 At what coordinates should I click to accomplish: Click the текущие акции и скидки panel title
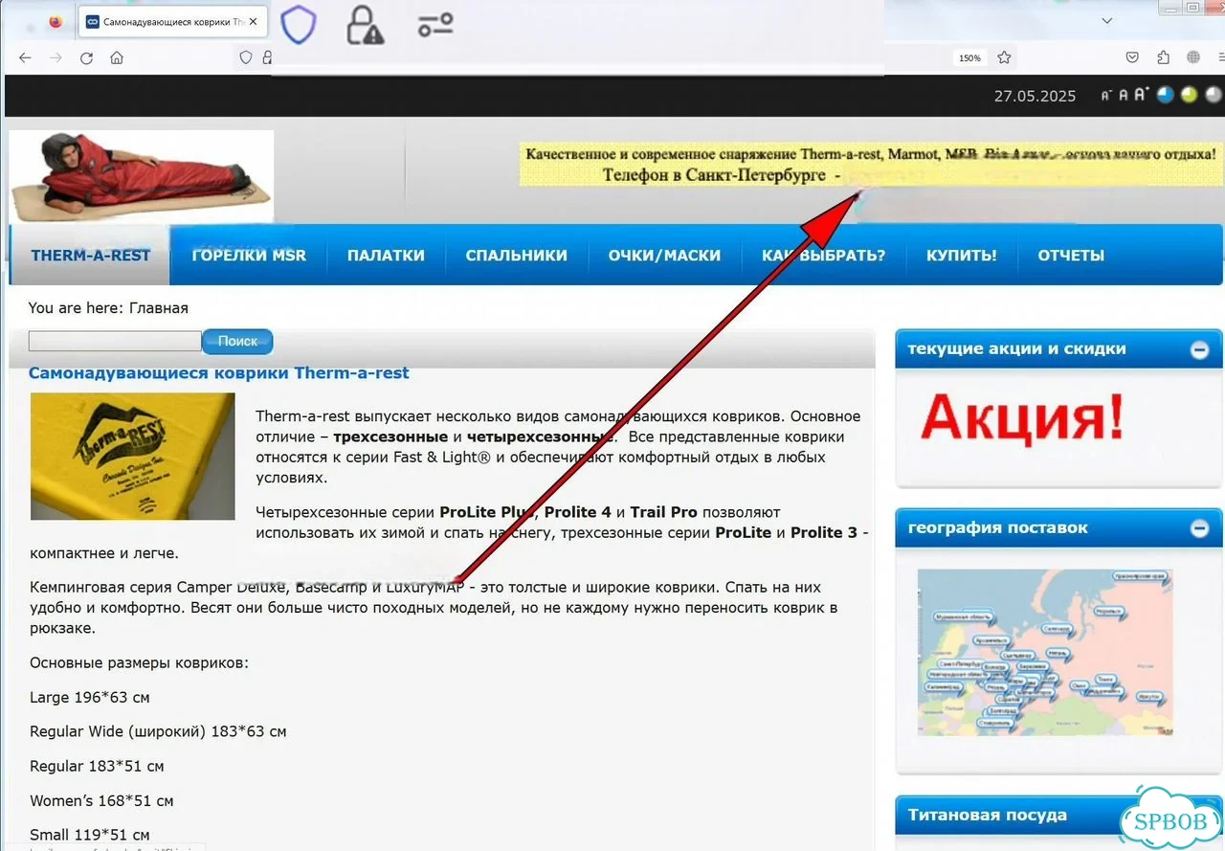coord(1016,349)
